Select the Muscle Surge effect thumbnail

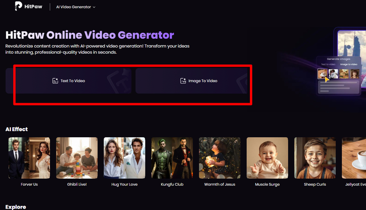(267, 158)
